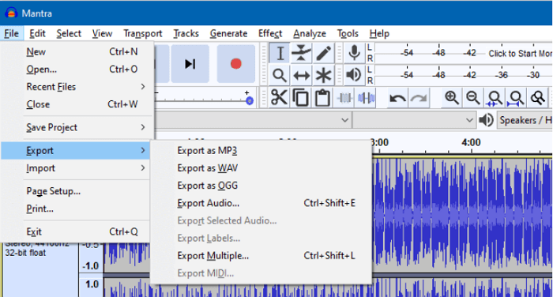
Task: Select the Envelope tool
Action: [x=301, y=53]
